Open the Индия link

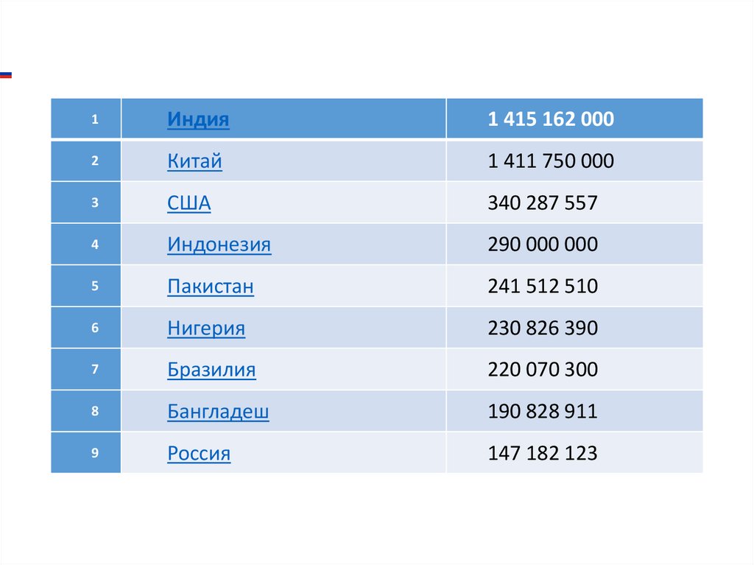pyautogui.click(x=198, y=119)
